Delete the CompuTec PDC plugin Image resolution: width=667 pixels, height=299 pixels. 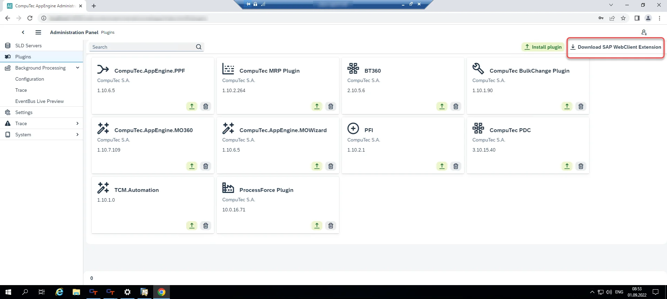[x=581, y=166]
